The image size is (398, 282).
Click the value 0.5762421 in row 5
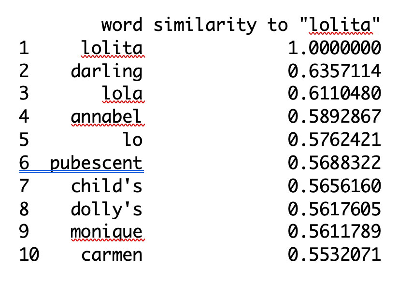[x=334, y=140]
